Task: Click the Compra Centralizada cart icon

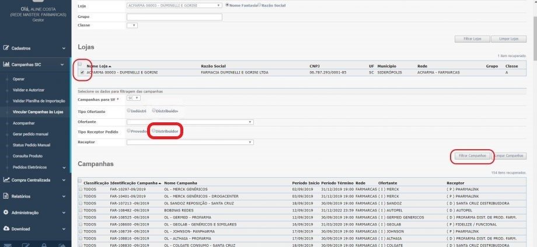Action: coord(6,180)
